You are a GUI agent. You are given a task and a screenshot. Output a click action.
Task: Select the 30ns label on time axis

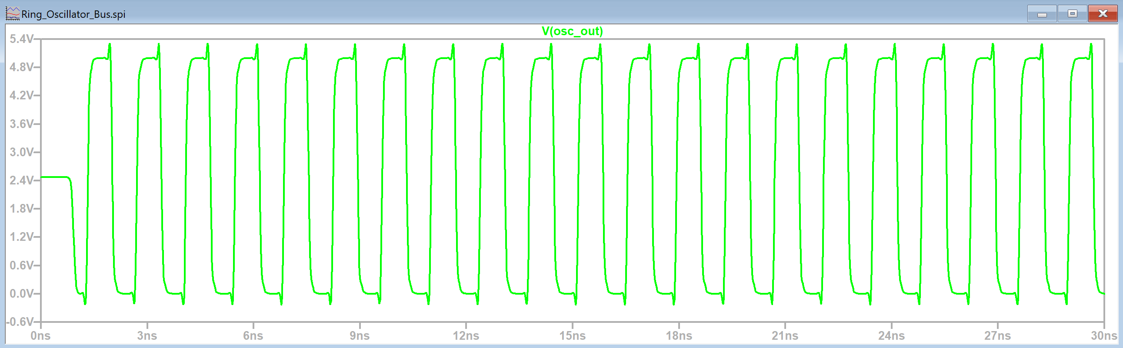coord(1104,336)
